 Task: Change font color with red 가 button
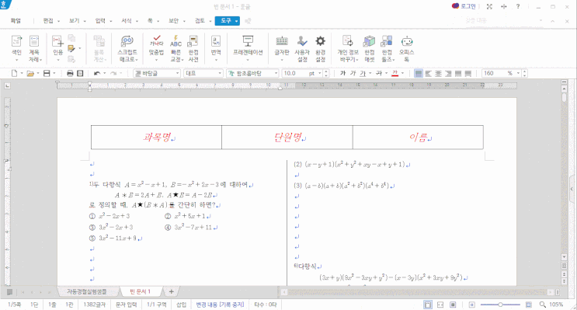pos(395,73)
